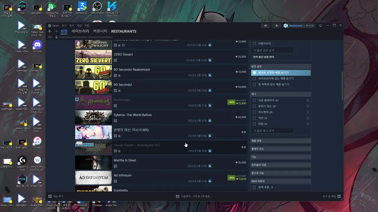Click the Steam forward arrow button
The width and height of the screenshot is (378, 212).
click(x=56, y=31)
